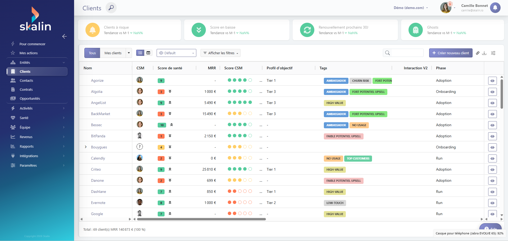Image resolution: width=508 pixels, height=241 pixels.
Task: Open the search magnifier next to Clients title
Action: (111, 8)
